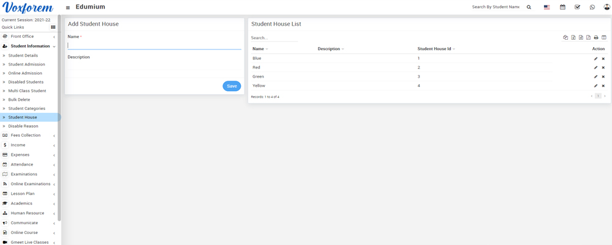Click the Search By Student Name field
Image resolution: width=612 pixels, height=245 pixels.
[x=496, y=7]
